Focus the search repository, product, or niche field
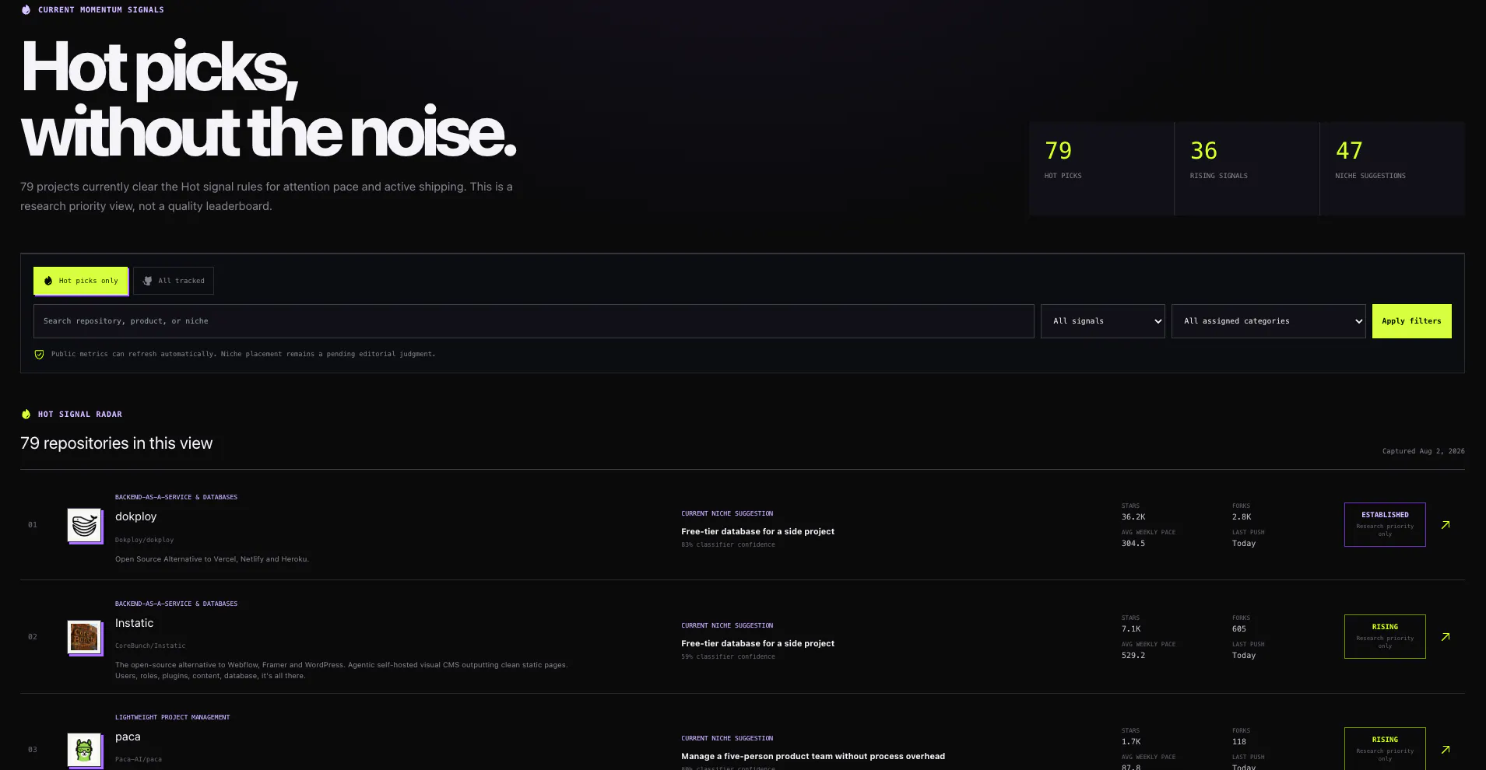This screenshot has width=1486, height=770. (533, 321)
